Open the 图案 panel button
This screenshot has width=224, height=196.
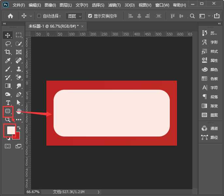(x=211, y=115)
